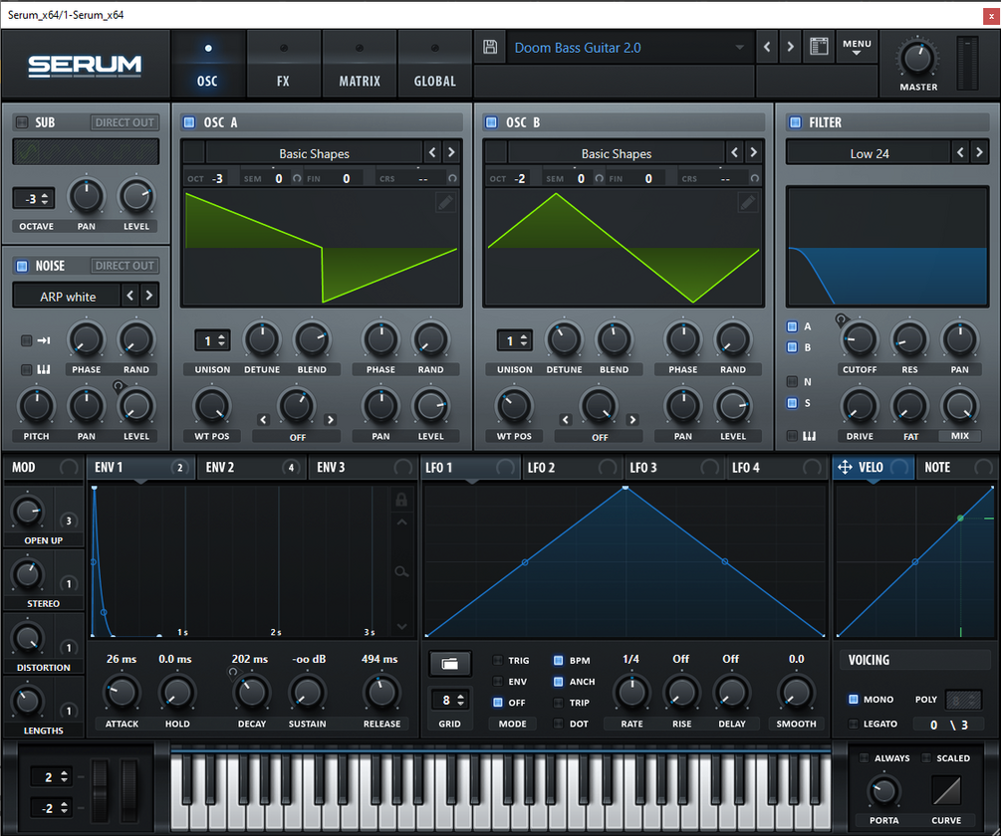Open the Low 24 filter type list
The height and width of the screenshot is (836, 1001).
point(869,153)
